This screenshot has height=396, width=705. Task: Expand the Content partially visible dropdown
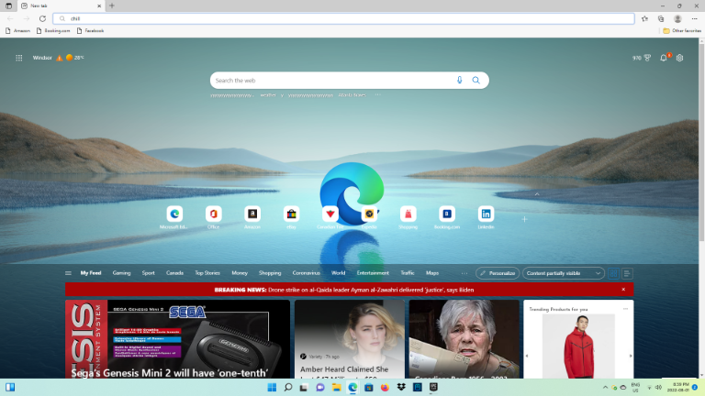pos(563,273)
